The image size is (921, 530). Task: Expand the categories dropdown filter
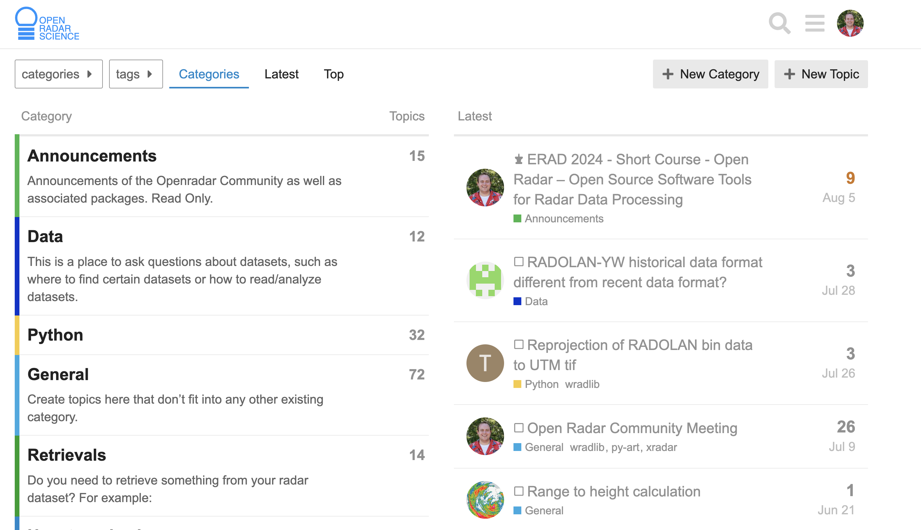click(x=58, y=74)
